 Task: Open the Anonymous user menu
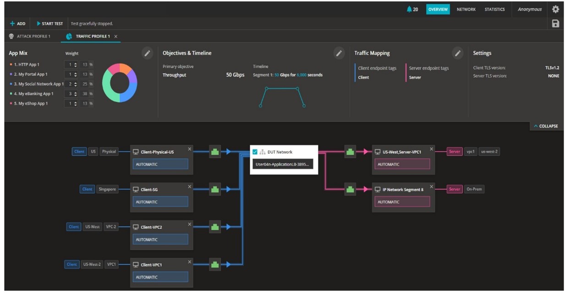tap(530, 9)
